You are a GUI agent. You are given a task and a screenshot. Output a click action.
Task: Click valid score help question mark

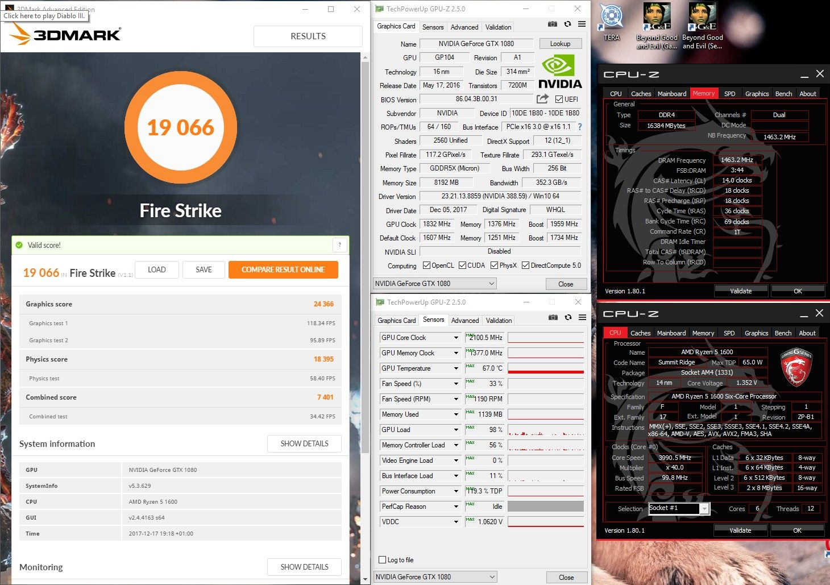[340, 245]
